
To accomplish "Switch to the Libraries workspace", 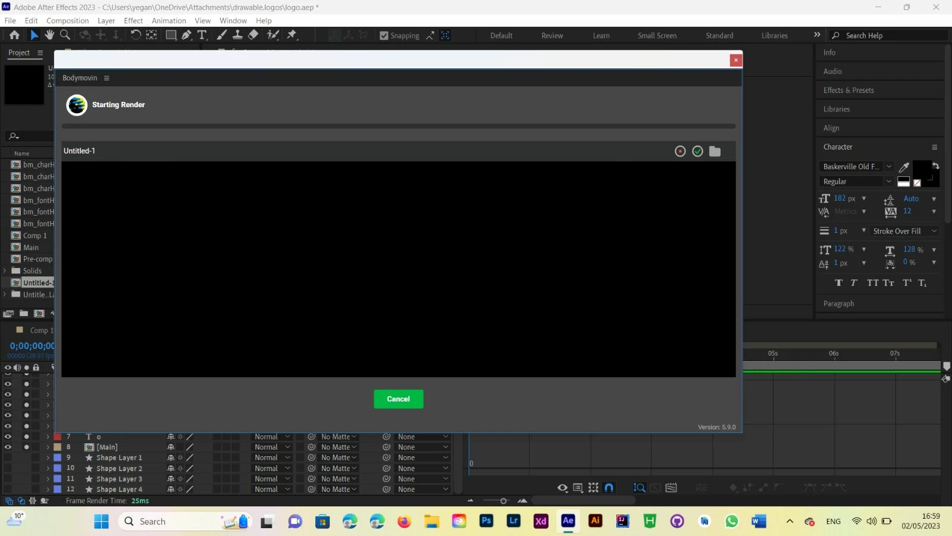I will coord(774,36).
